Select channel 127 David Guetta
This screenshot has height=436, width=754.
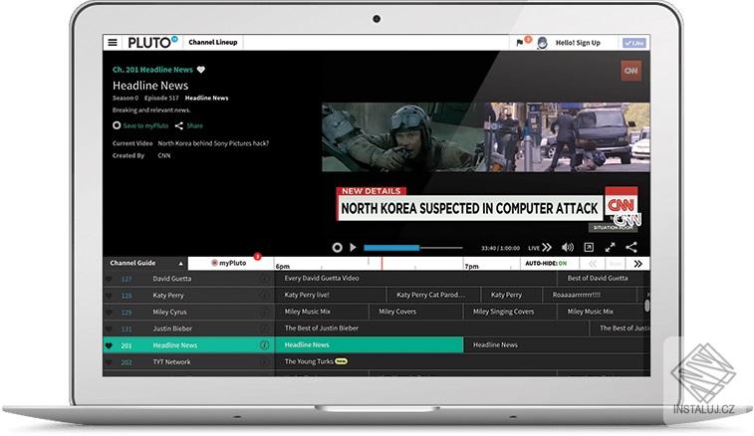(188, 279)
